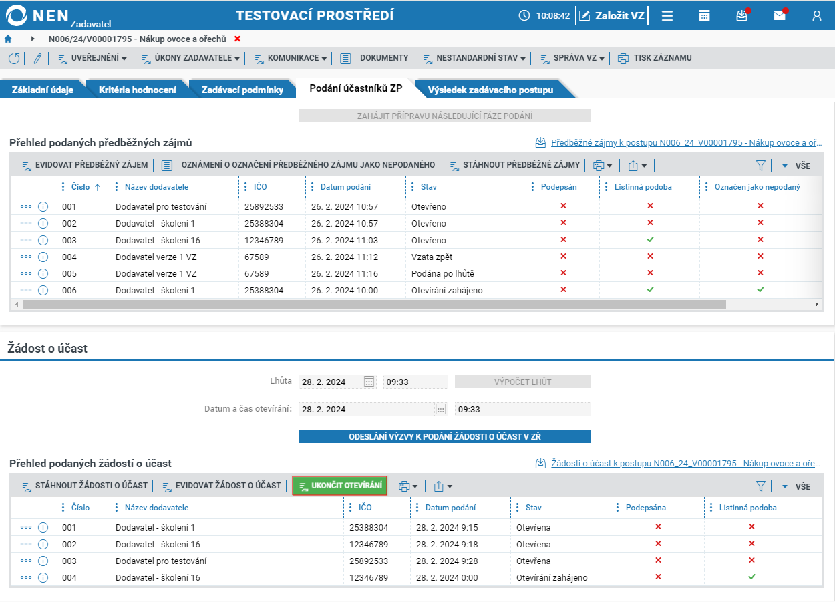Click the home icon in breadcrumb
This screenshot has width=835, height=602.
(x=8, y=39)
